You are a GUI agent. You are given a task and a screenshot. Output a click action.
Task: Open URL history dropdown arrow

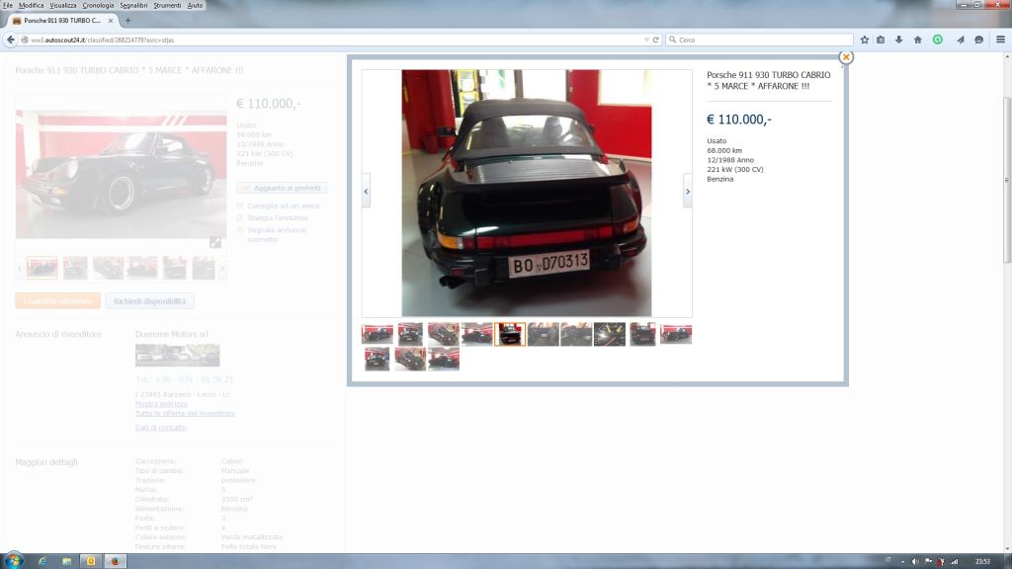646,40
